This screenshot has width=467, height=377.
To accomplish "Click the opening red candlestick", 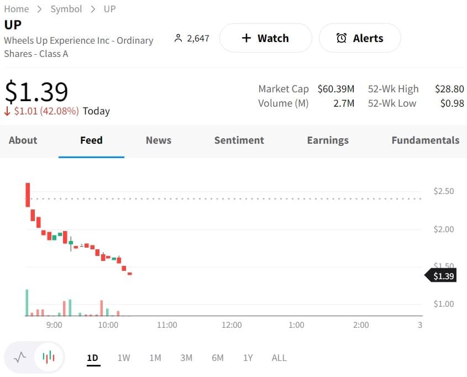I will pyautogui.click(x=28, y=195).
